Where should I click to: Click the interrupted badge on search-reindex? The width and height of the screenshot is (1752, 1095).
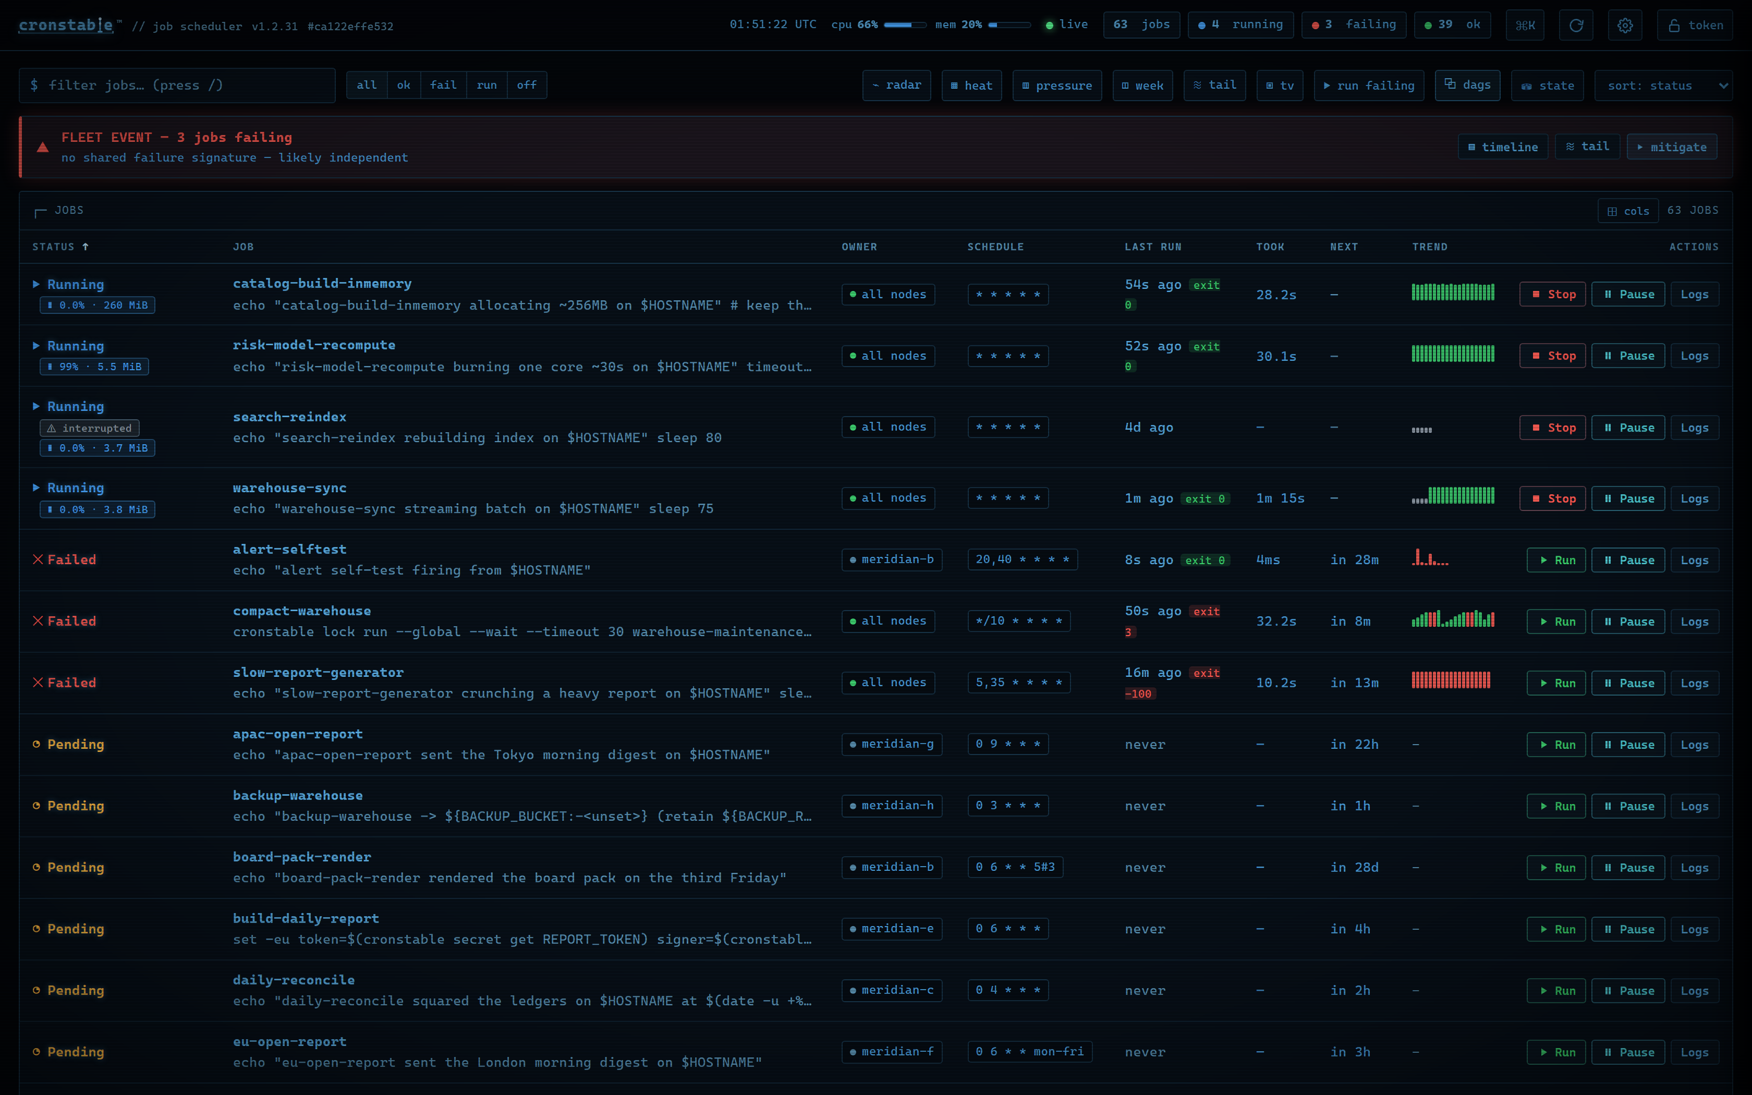[90, 429]
